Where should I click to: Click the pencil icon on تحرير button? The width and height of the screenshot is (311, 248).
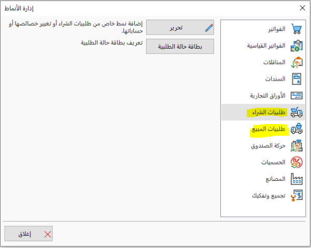209,28
